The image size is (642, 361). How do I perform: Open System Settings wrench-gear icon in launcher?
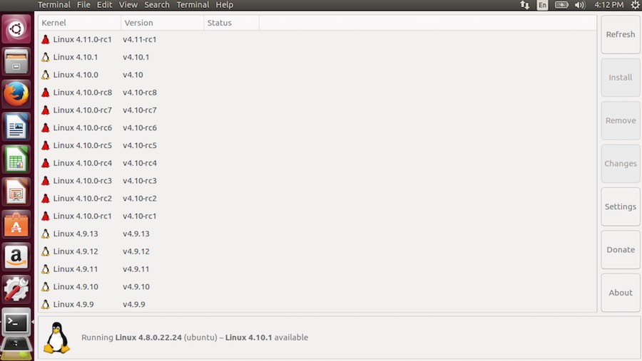16,289
